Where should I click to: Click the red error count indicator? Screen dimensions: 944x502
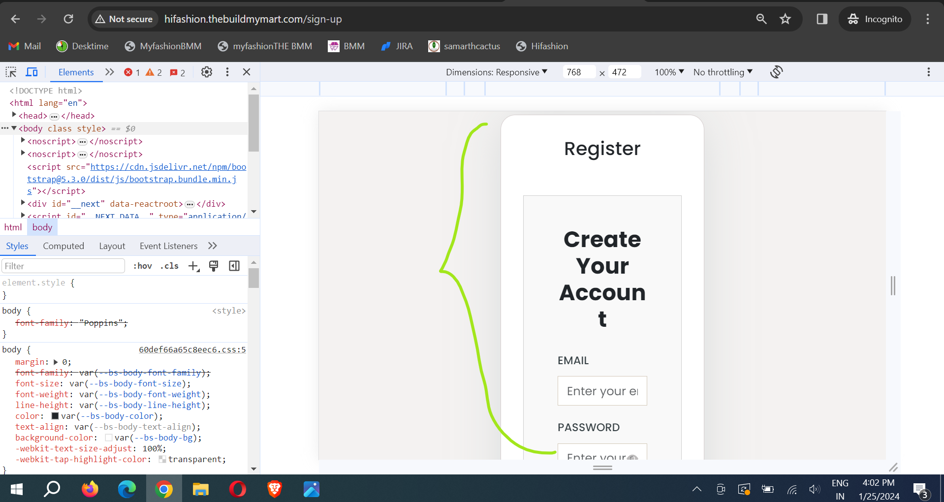132,72
